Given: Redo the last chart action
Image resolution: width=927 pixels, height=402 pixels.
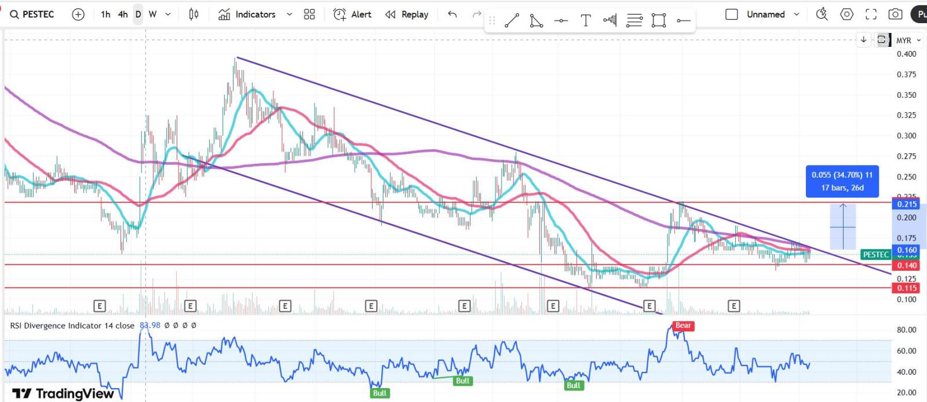Looking at the screenshot, I should pos(477,14).
